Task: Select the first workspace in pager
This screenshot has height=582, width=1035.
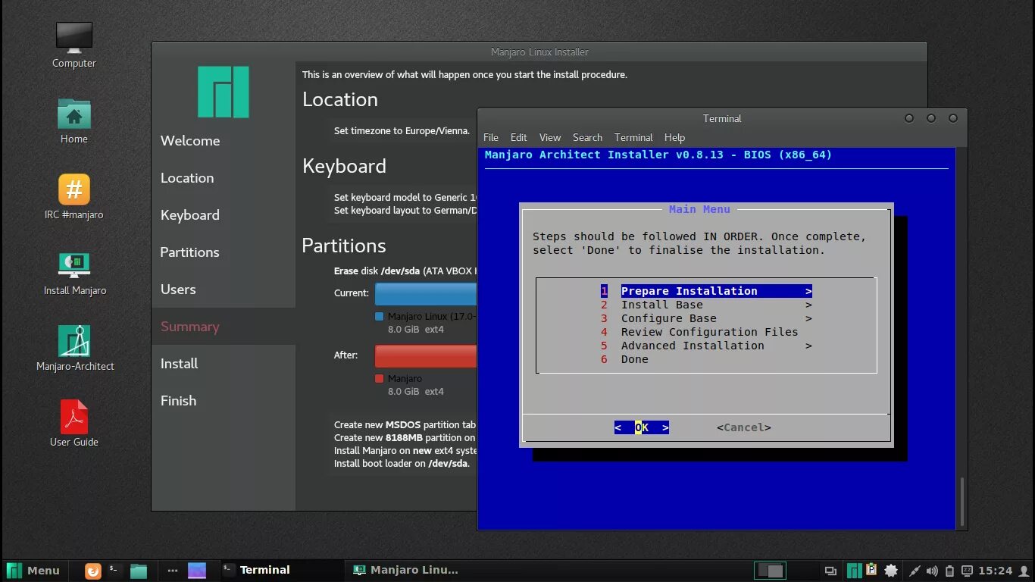Action: click(770, 571)
